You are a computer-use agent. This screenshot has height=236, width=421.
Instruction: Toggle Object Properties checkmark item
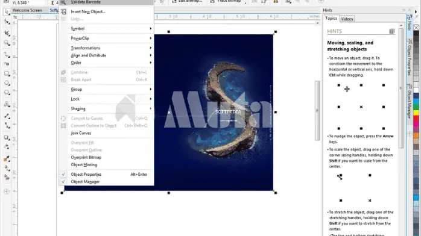click(x=107, y=174)
